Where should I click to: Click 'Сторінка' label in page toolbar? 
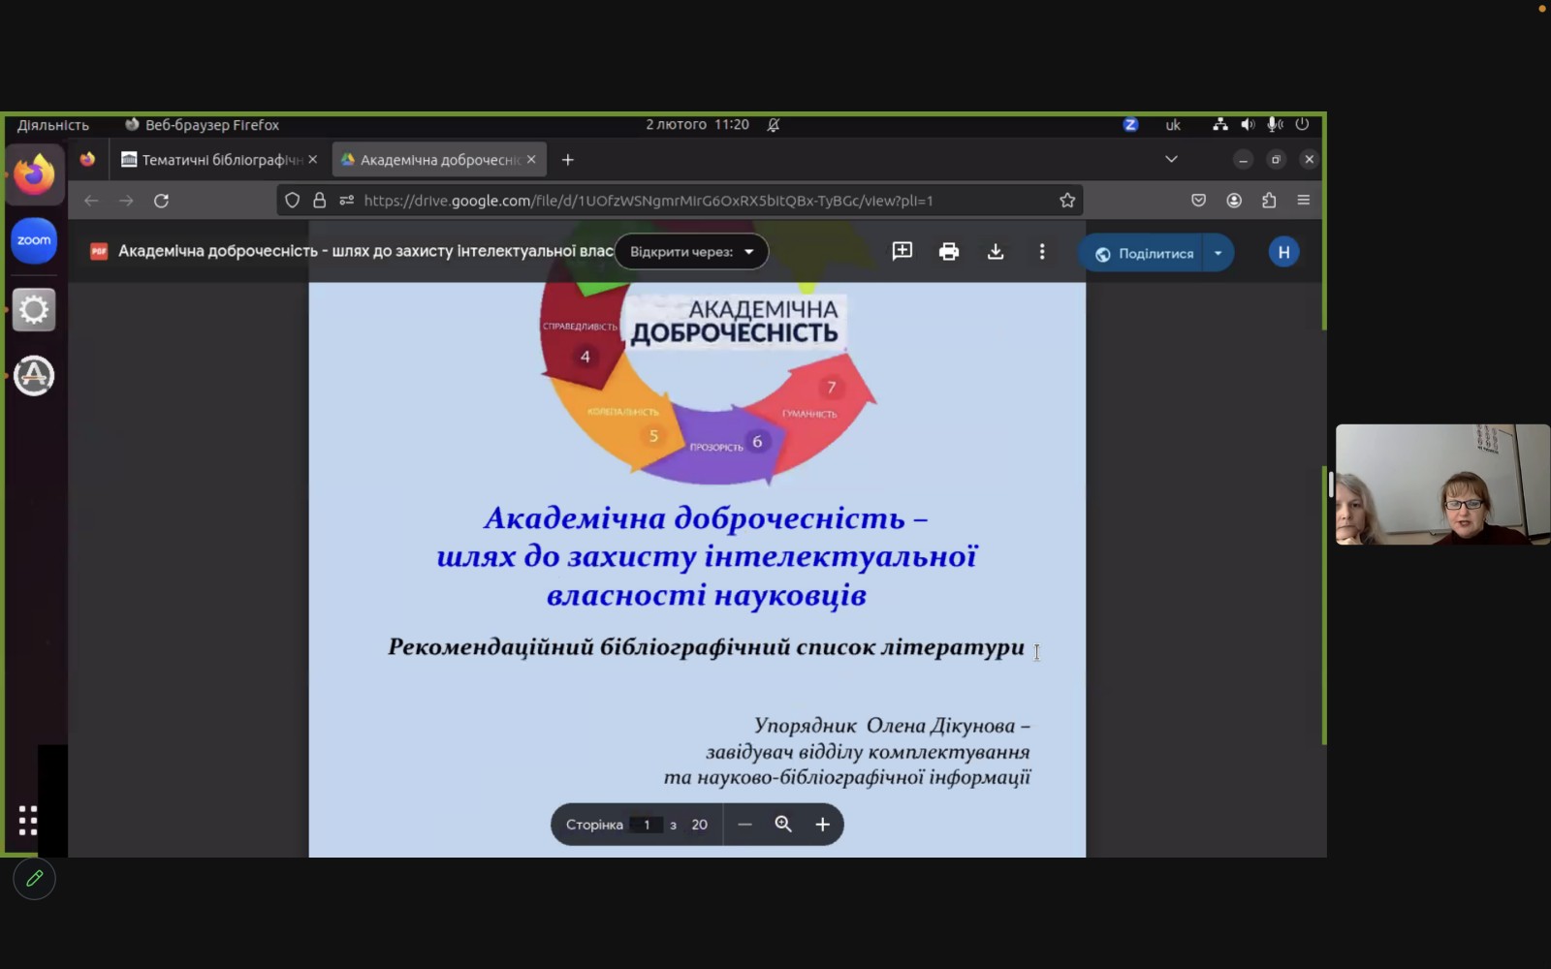(594, 825)
